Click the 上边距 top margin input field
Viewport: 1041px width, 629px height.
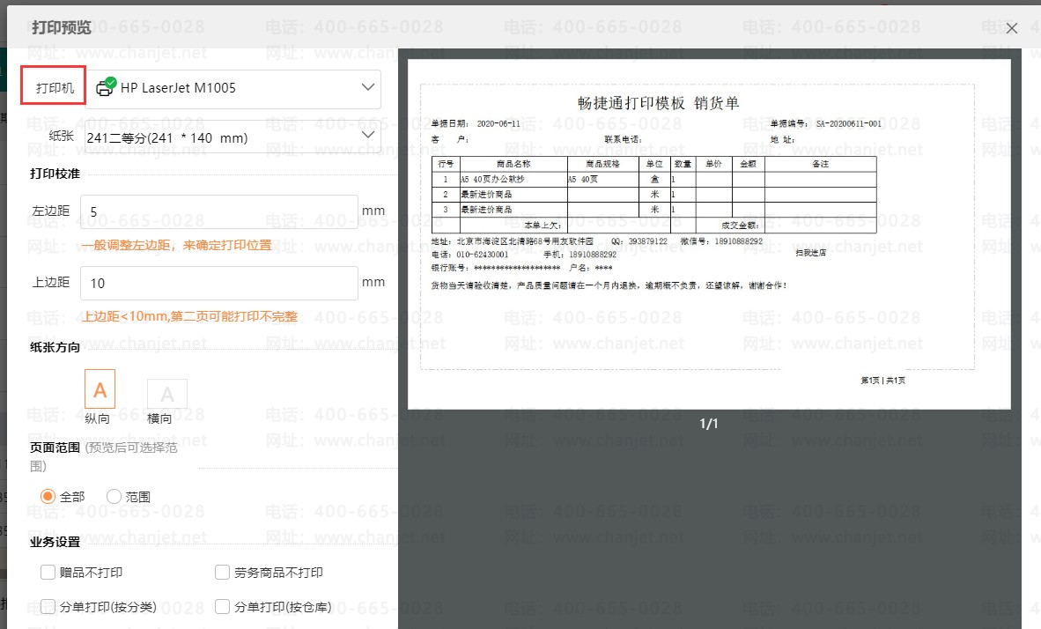(x=219, y=283)
